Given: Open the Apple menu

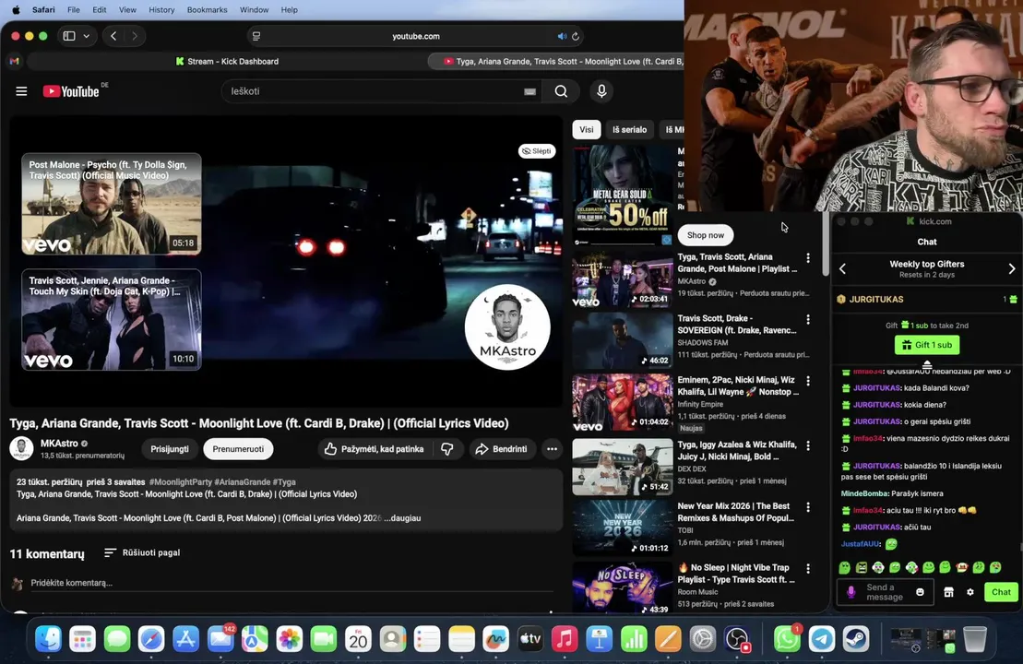Looking at the screenshot, I should tap(17, 10).
